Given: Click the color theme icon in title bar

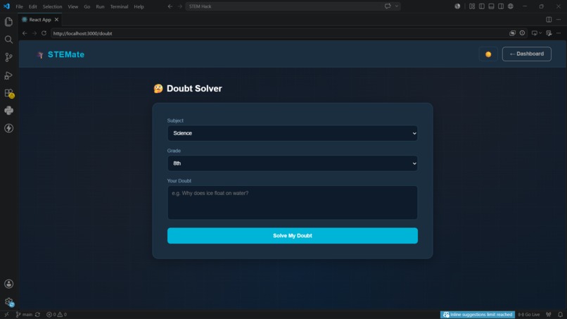Looking at the screenshot, I should 457,6.
